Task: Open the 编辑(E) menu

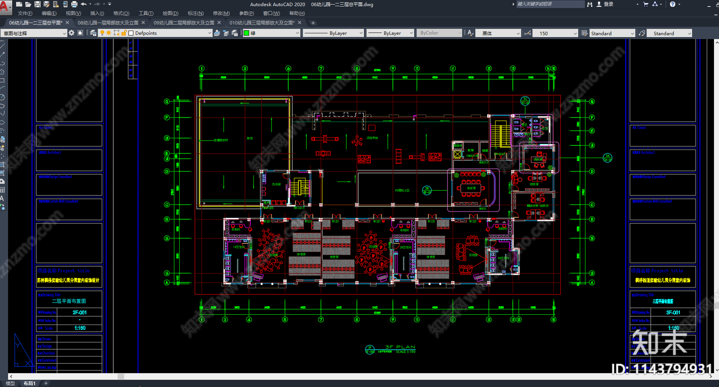Action: click(49, 13)
